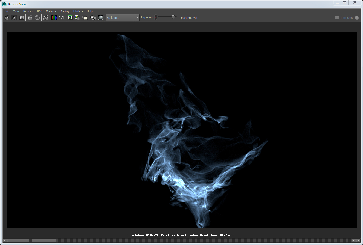Reset the Exposure value by clicking its label
Viewport: 363px width, 245px height.
click(x=147, y=17)
